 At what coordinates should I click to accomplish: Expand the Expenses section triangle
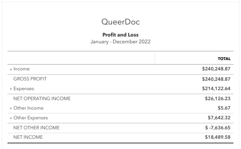click(x=11, y=89)
